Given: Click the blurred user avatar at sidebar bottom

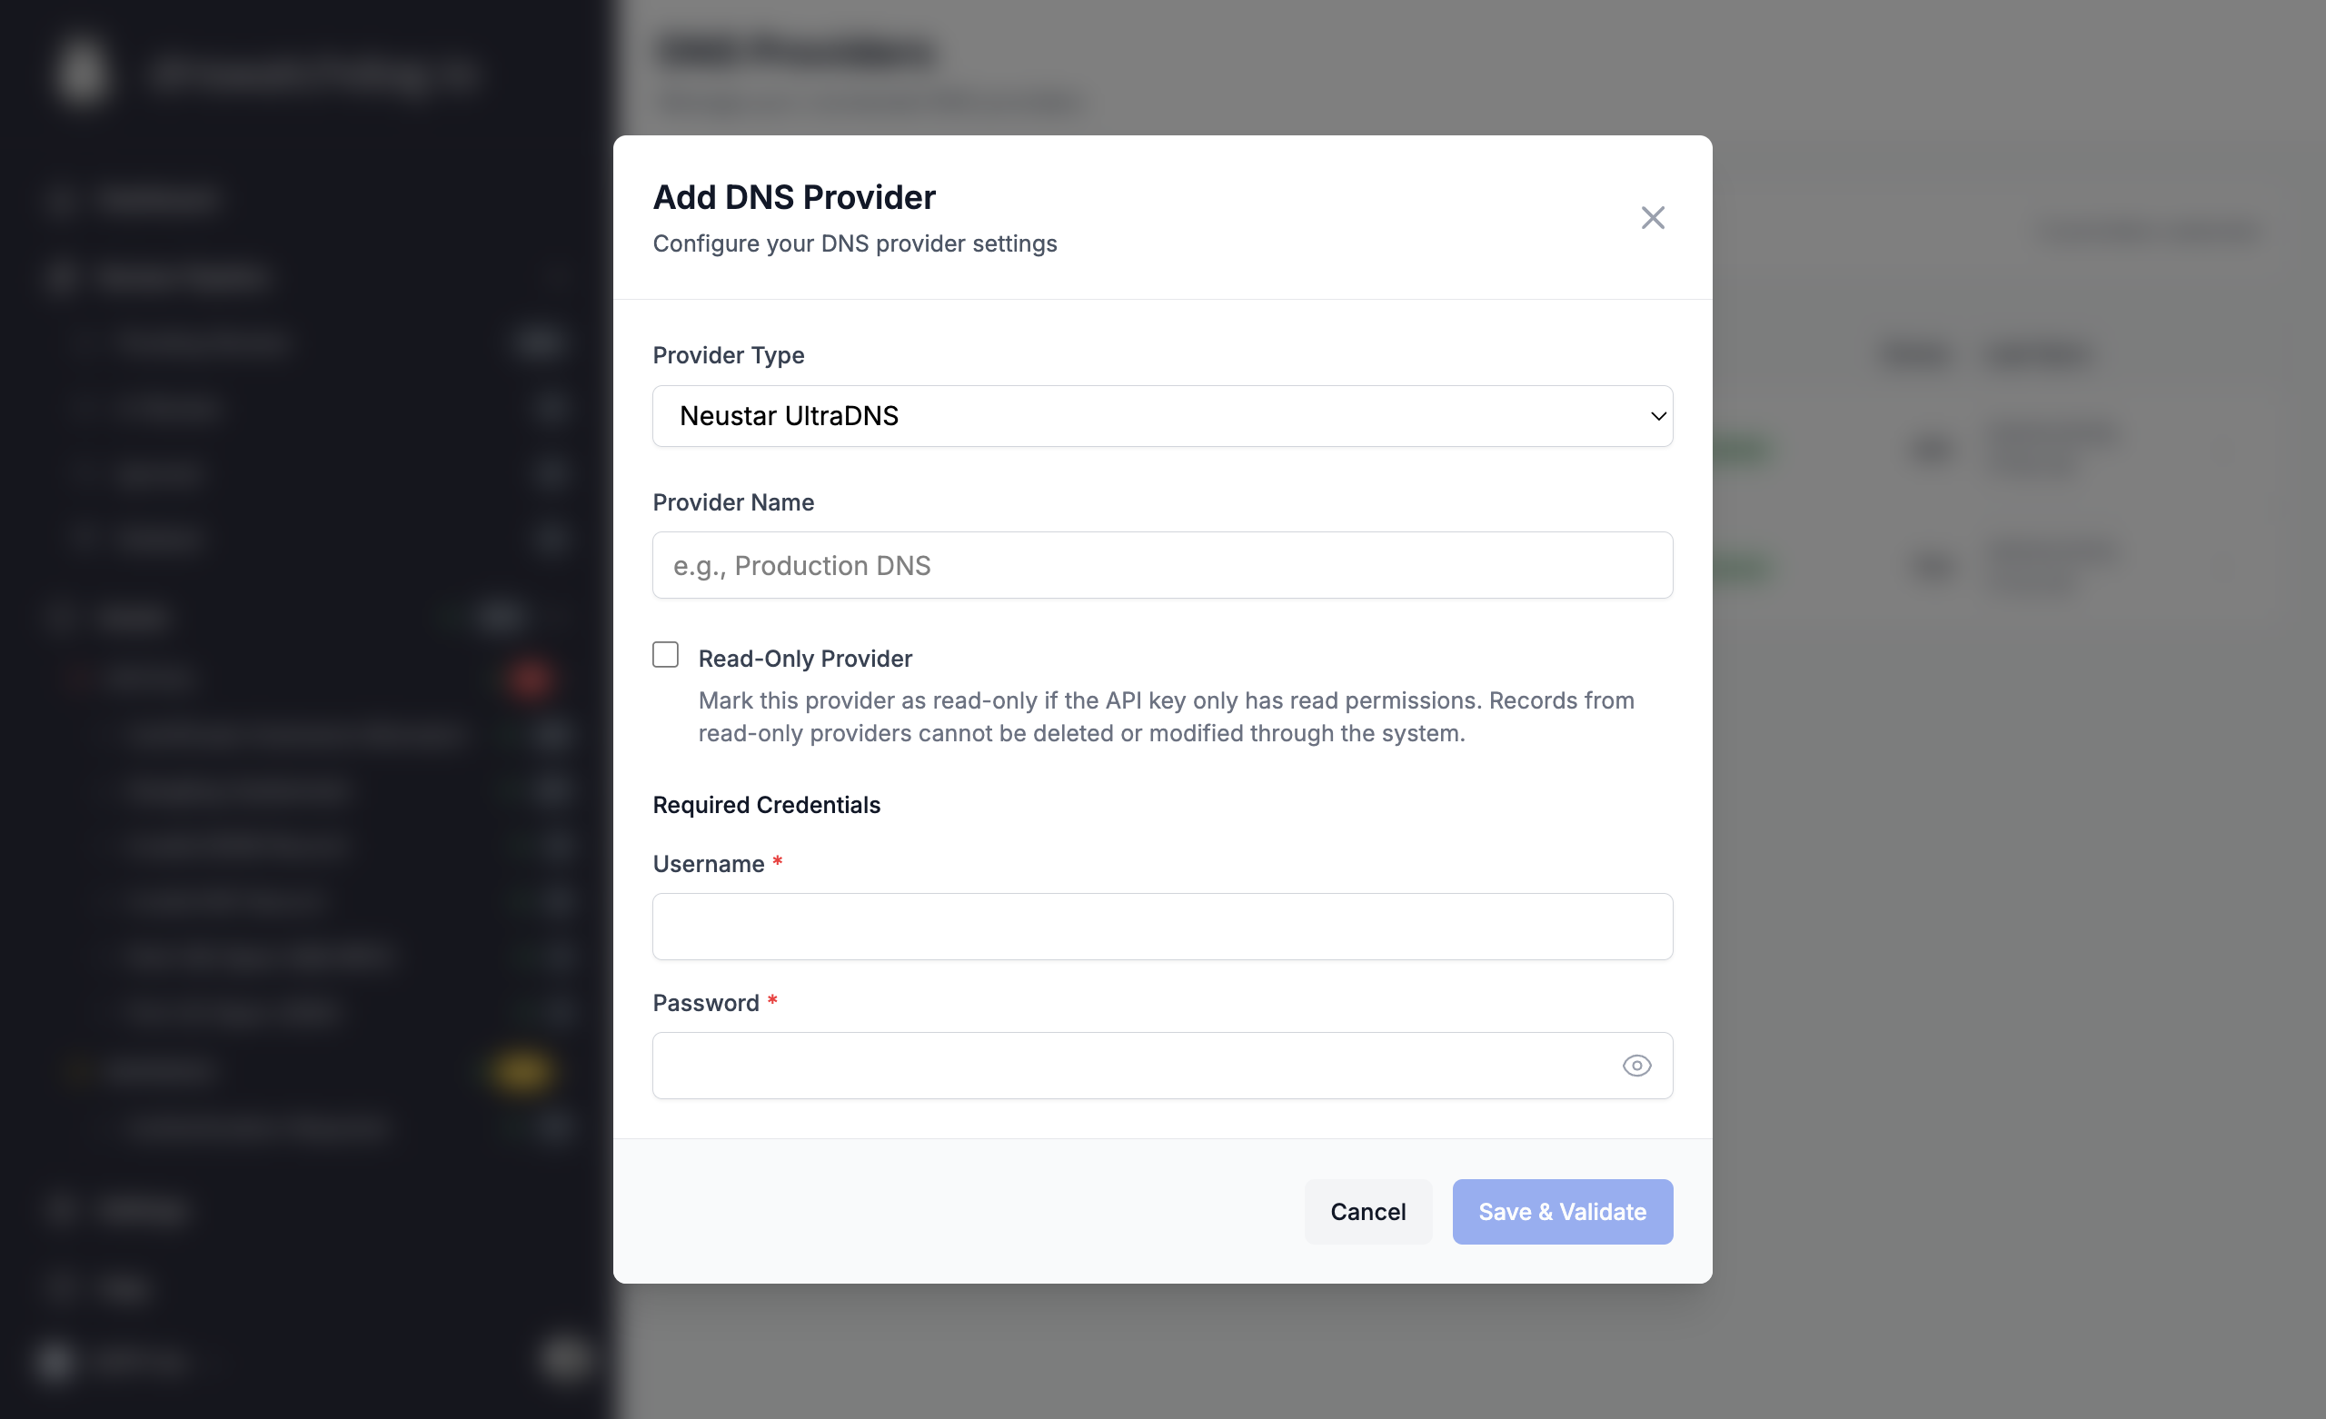Looking at the screenshot, I should click(x=55, y=1361).
